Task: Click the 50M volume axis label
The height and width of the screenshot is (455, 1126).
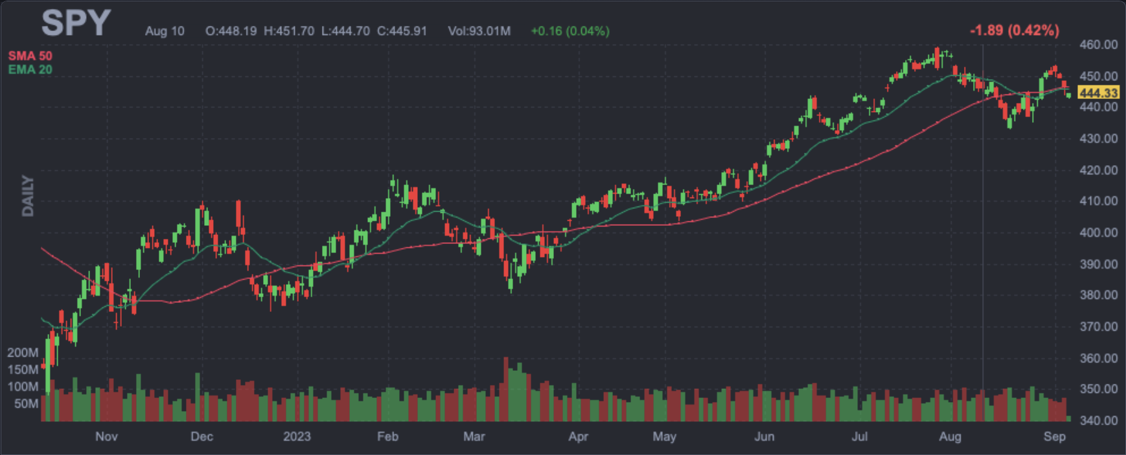Action: pos(26,404)
